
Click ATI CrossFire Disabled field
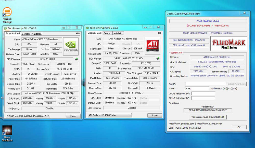(132, 108)
